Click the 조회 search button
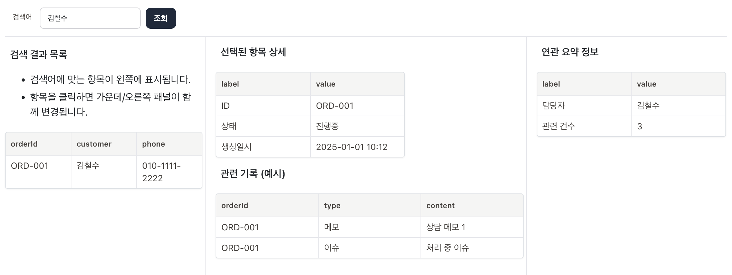Screen dimensions: 732x275 [x=160, y=18]
